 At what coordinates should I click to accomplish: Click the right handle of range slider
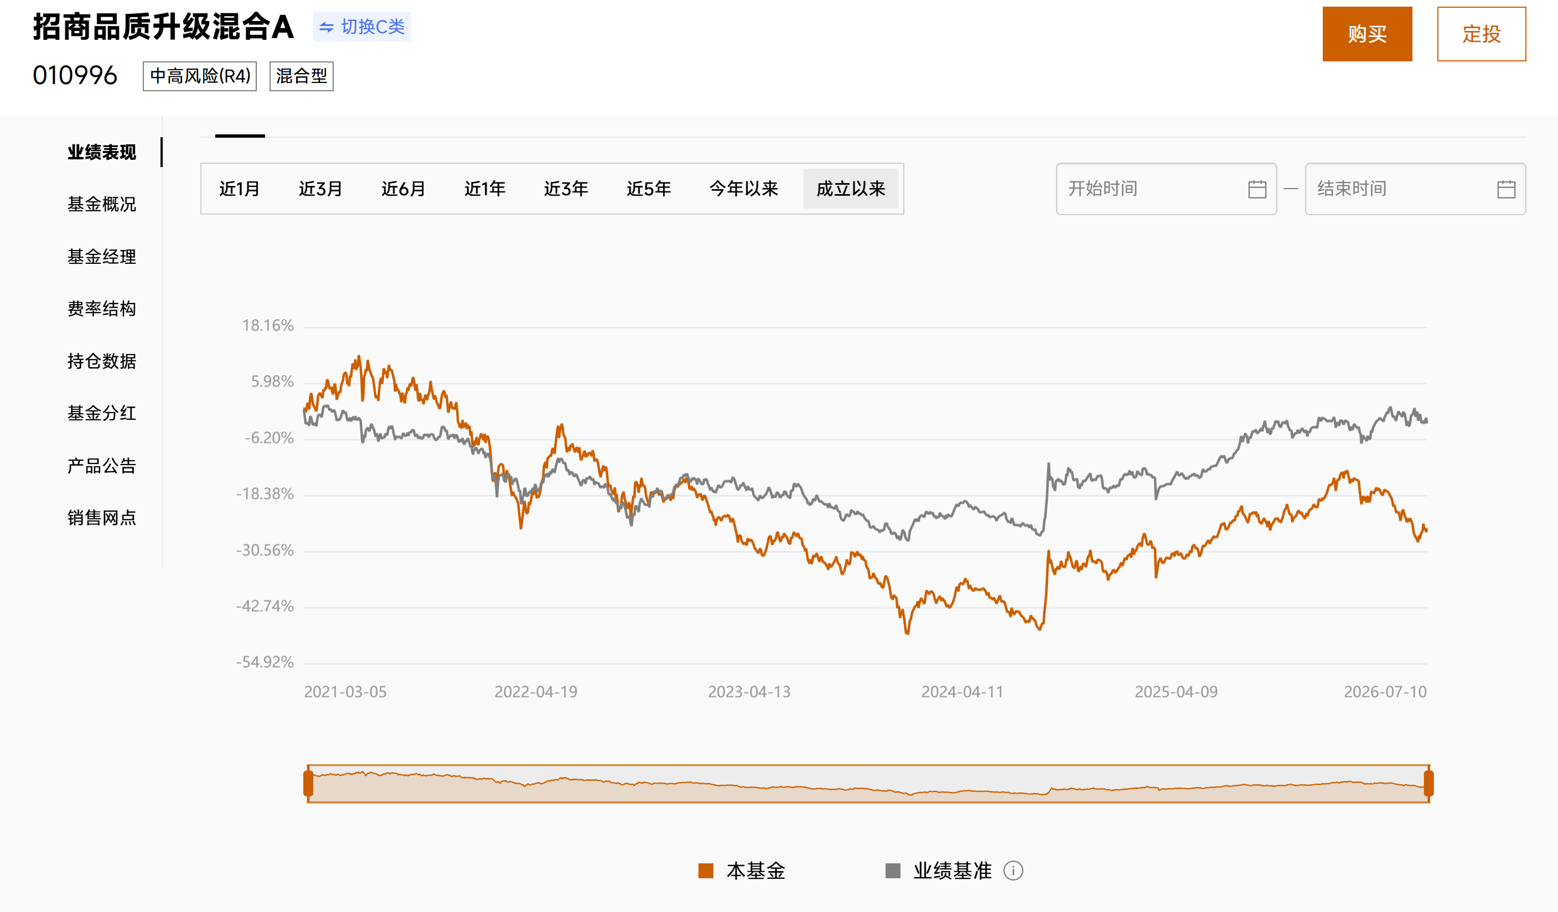click(x=1429, y=784)
